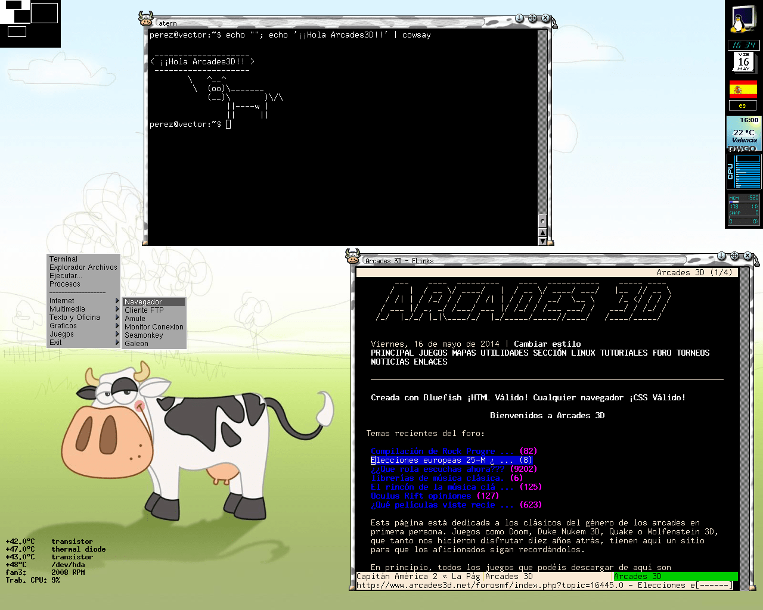Screen dimensions: 763x610
Task: Switch to the second workspace in the pager
Action: [44, 13]
